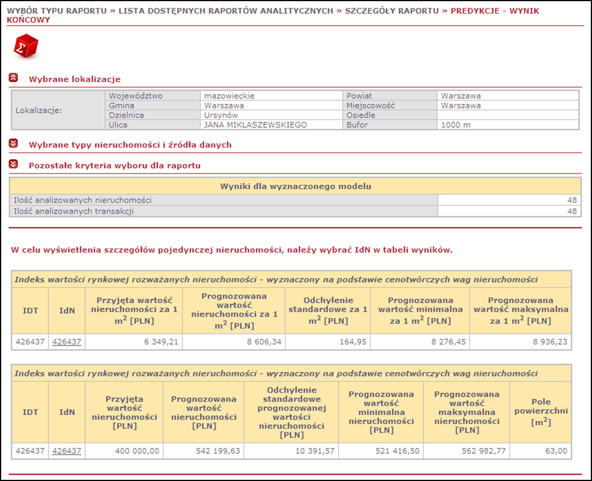The image size is (592, 481).
Task: Select the 562 982,77 value cell
Action: tap(466, 451)
